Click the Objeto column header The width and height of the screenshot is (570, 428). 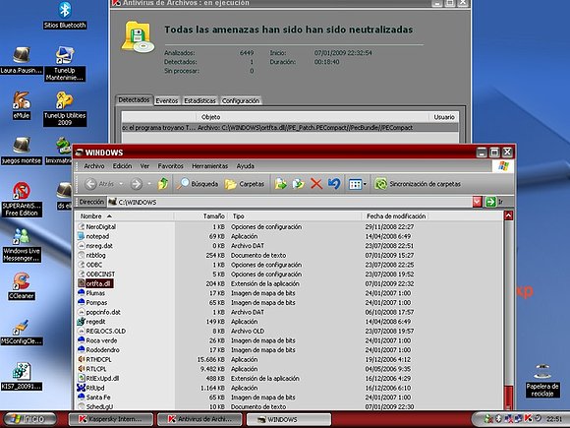(x=313, y=117)
